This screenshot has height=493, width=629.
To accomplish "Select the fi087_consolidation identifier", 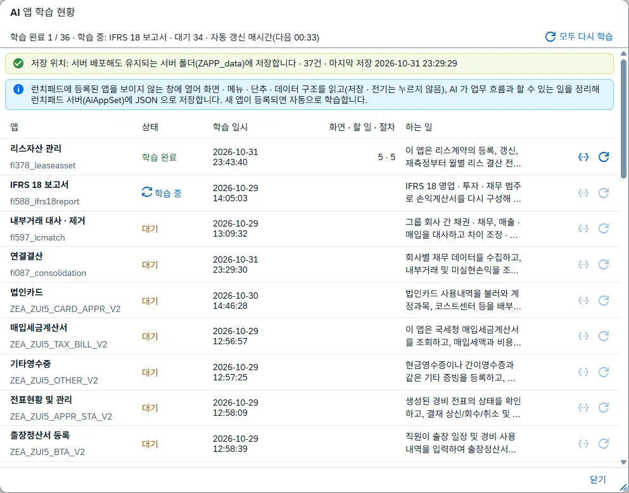I will (48, 273).
